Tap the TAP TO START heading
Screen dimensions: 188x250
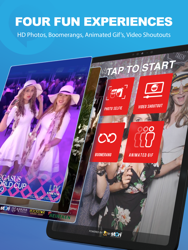pyautogui.click(x=141, y=68)
